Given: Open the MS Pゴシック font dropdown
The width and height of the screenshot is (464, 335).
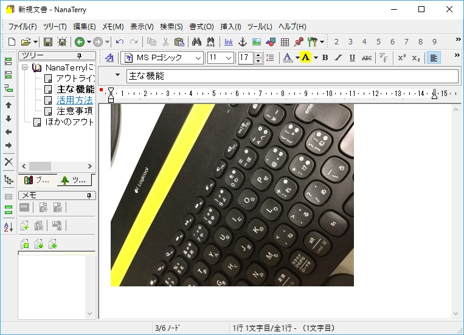Looking at the screenshot, I should 198,58.
